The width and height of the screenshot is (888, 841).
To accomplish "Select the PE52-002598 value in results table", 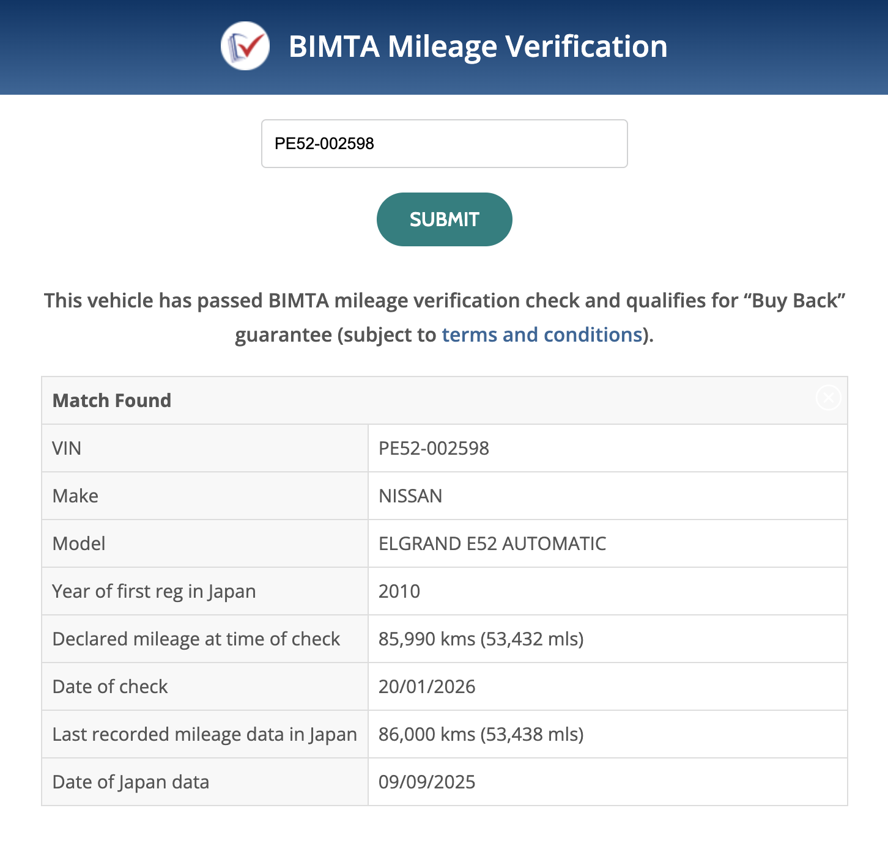I will pyautogui.click(x=434, y=448).
